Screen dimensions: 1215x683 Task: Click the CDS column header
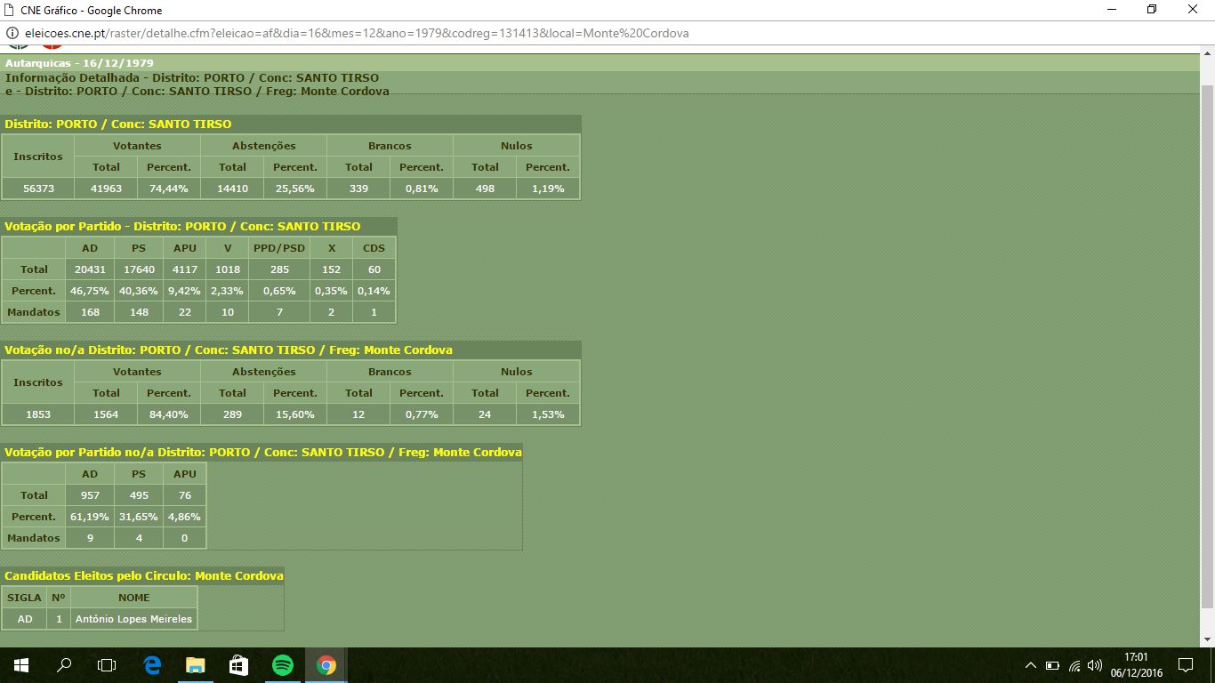(374, 248)
